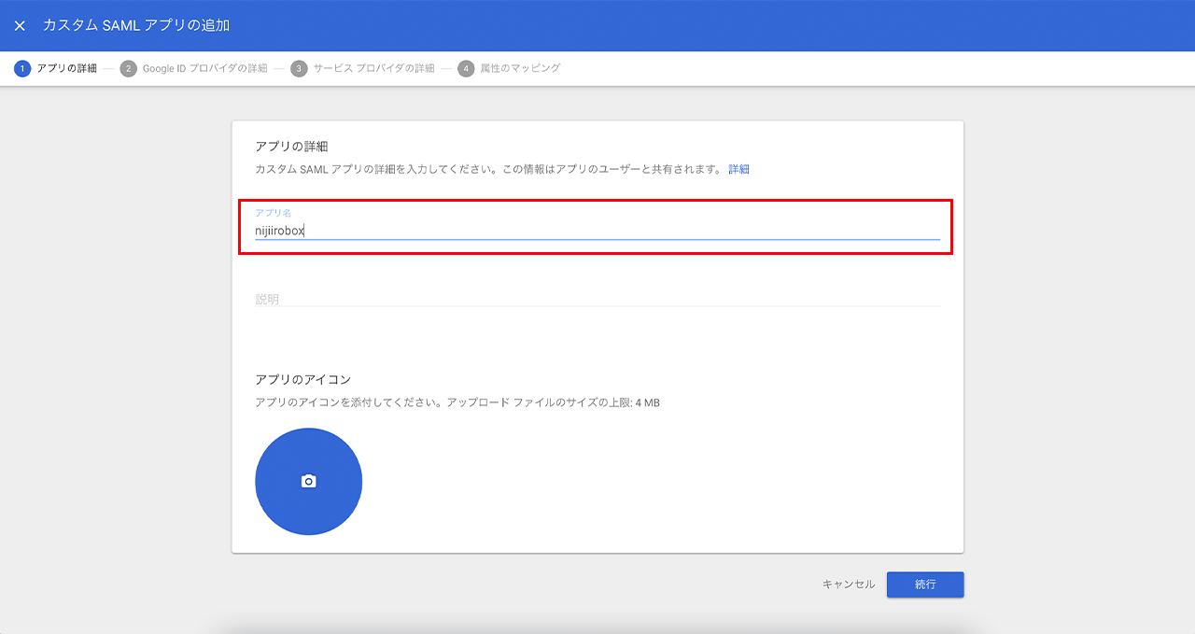Click the 4 MB upload limit text

(647, 402)
